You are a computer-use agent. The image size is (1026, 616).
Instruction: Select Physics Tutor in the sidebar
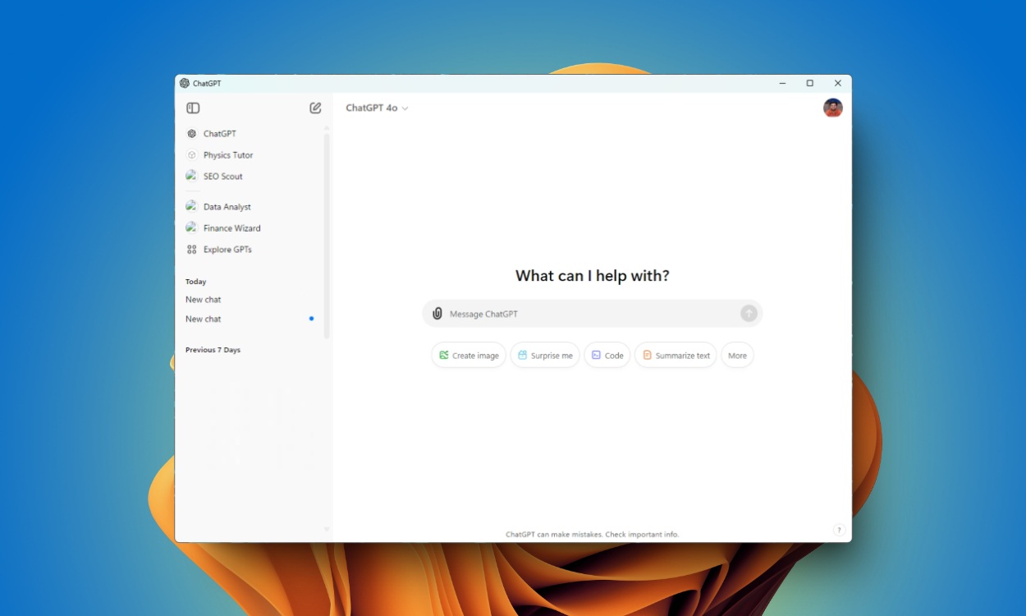(x=228, y=154)
